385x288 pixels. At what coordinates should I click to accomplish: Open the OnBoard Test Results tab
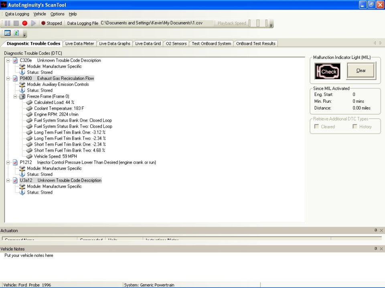pyautogui.click(x=255, y=44)
